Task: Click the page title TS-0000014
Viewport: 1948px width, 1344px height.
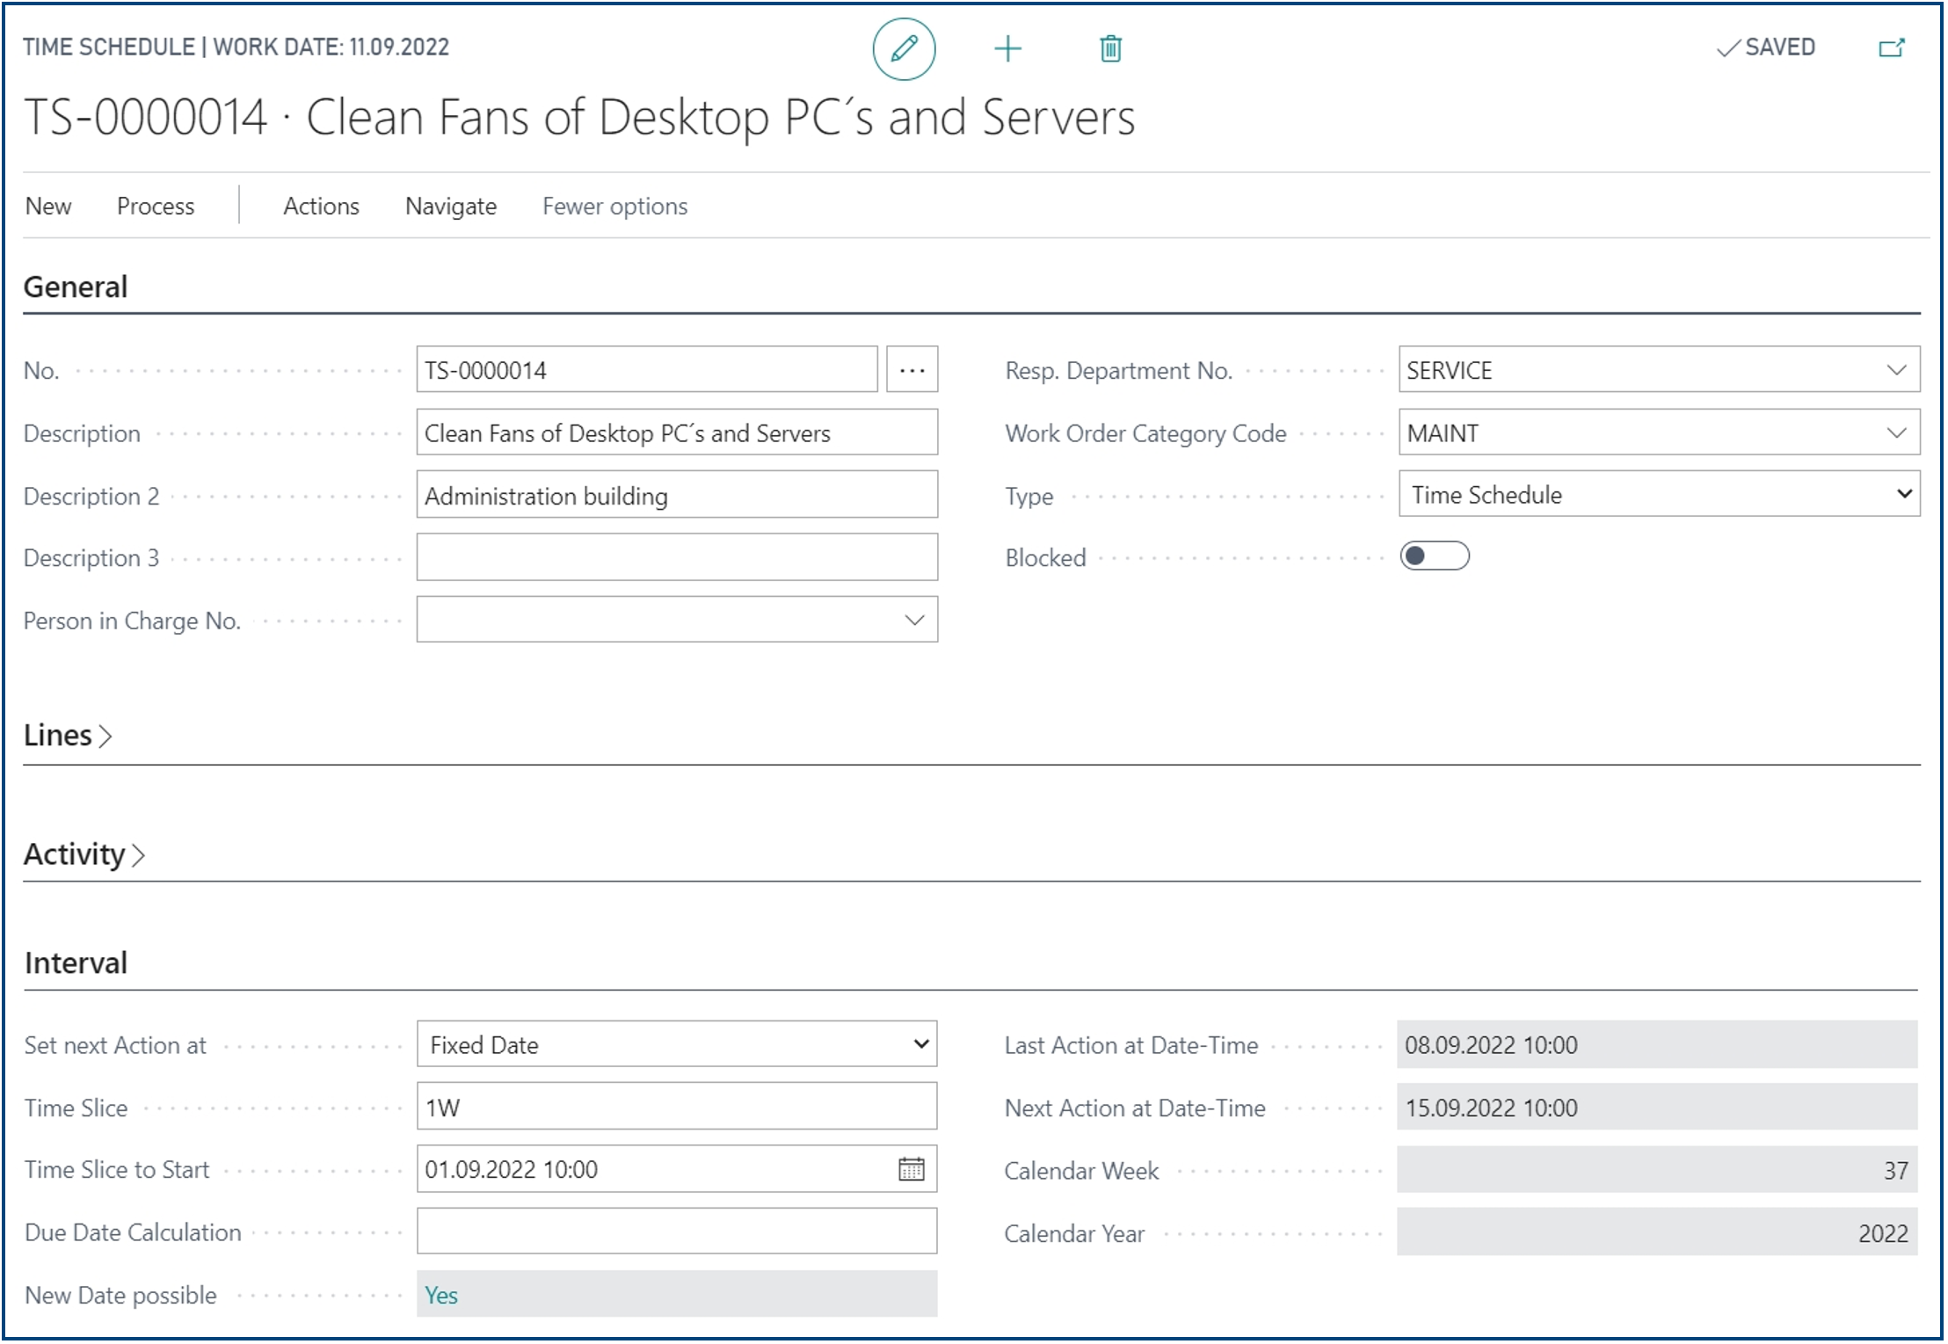Action: click(x=579, y=117)
